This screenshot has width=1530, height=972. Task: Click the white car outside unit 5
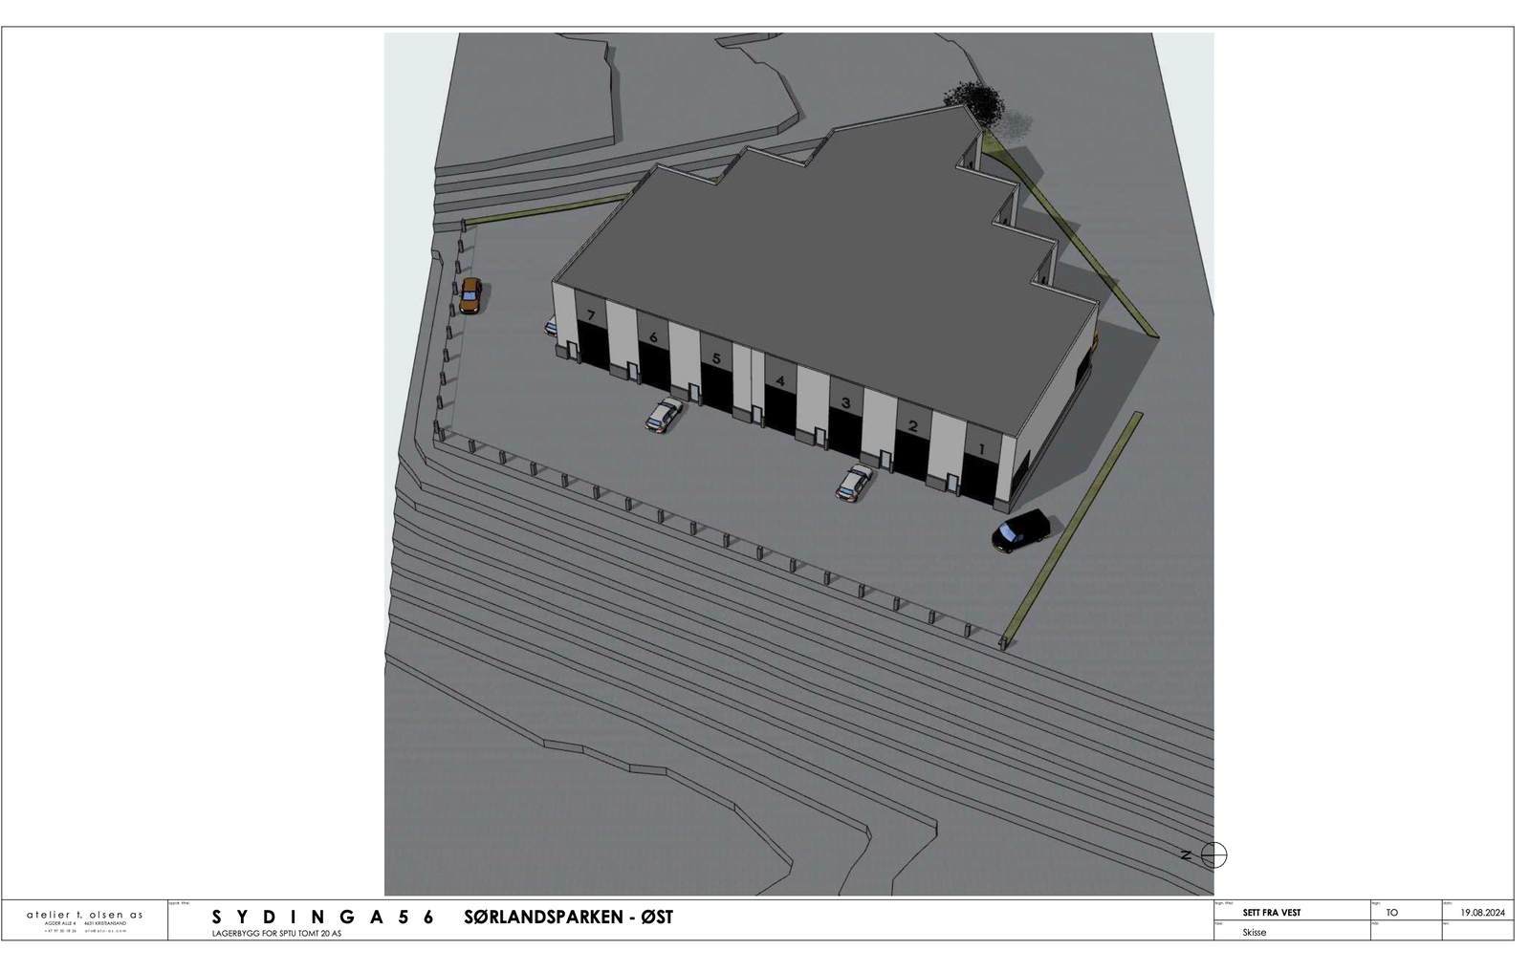point(663,415)
